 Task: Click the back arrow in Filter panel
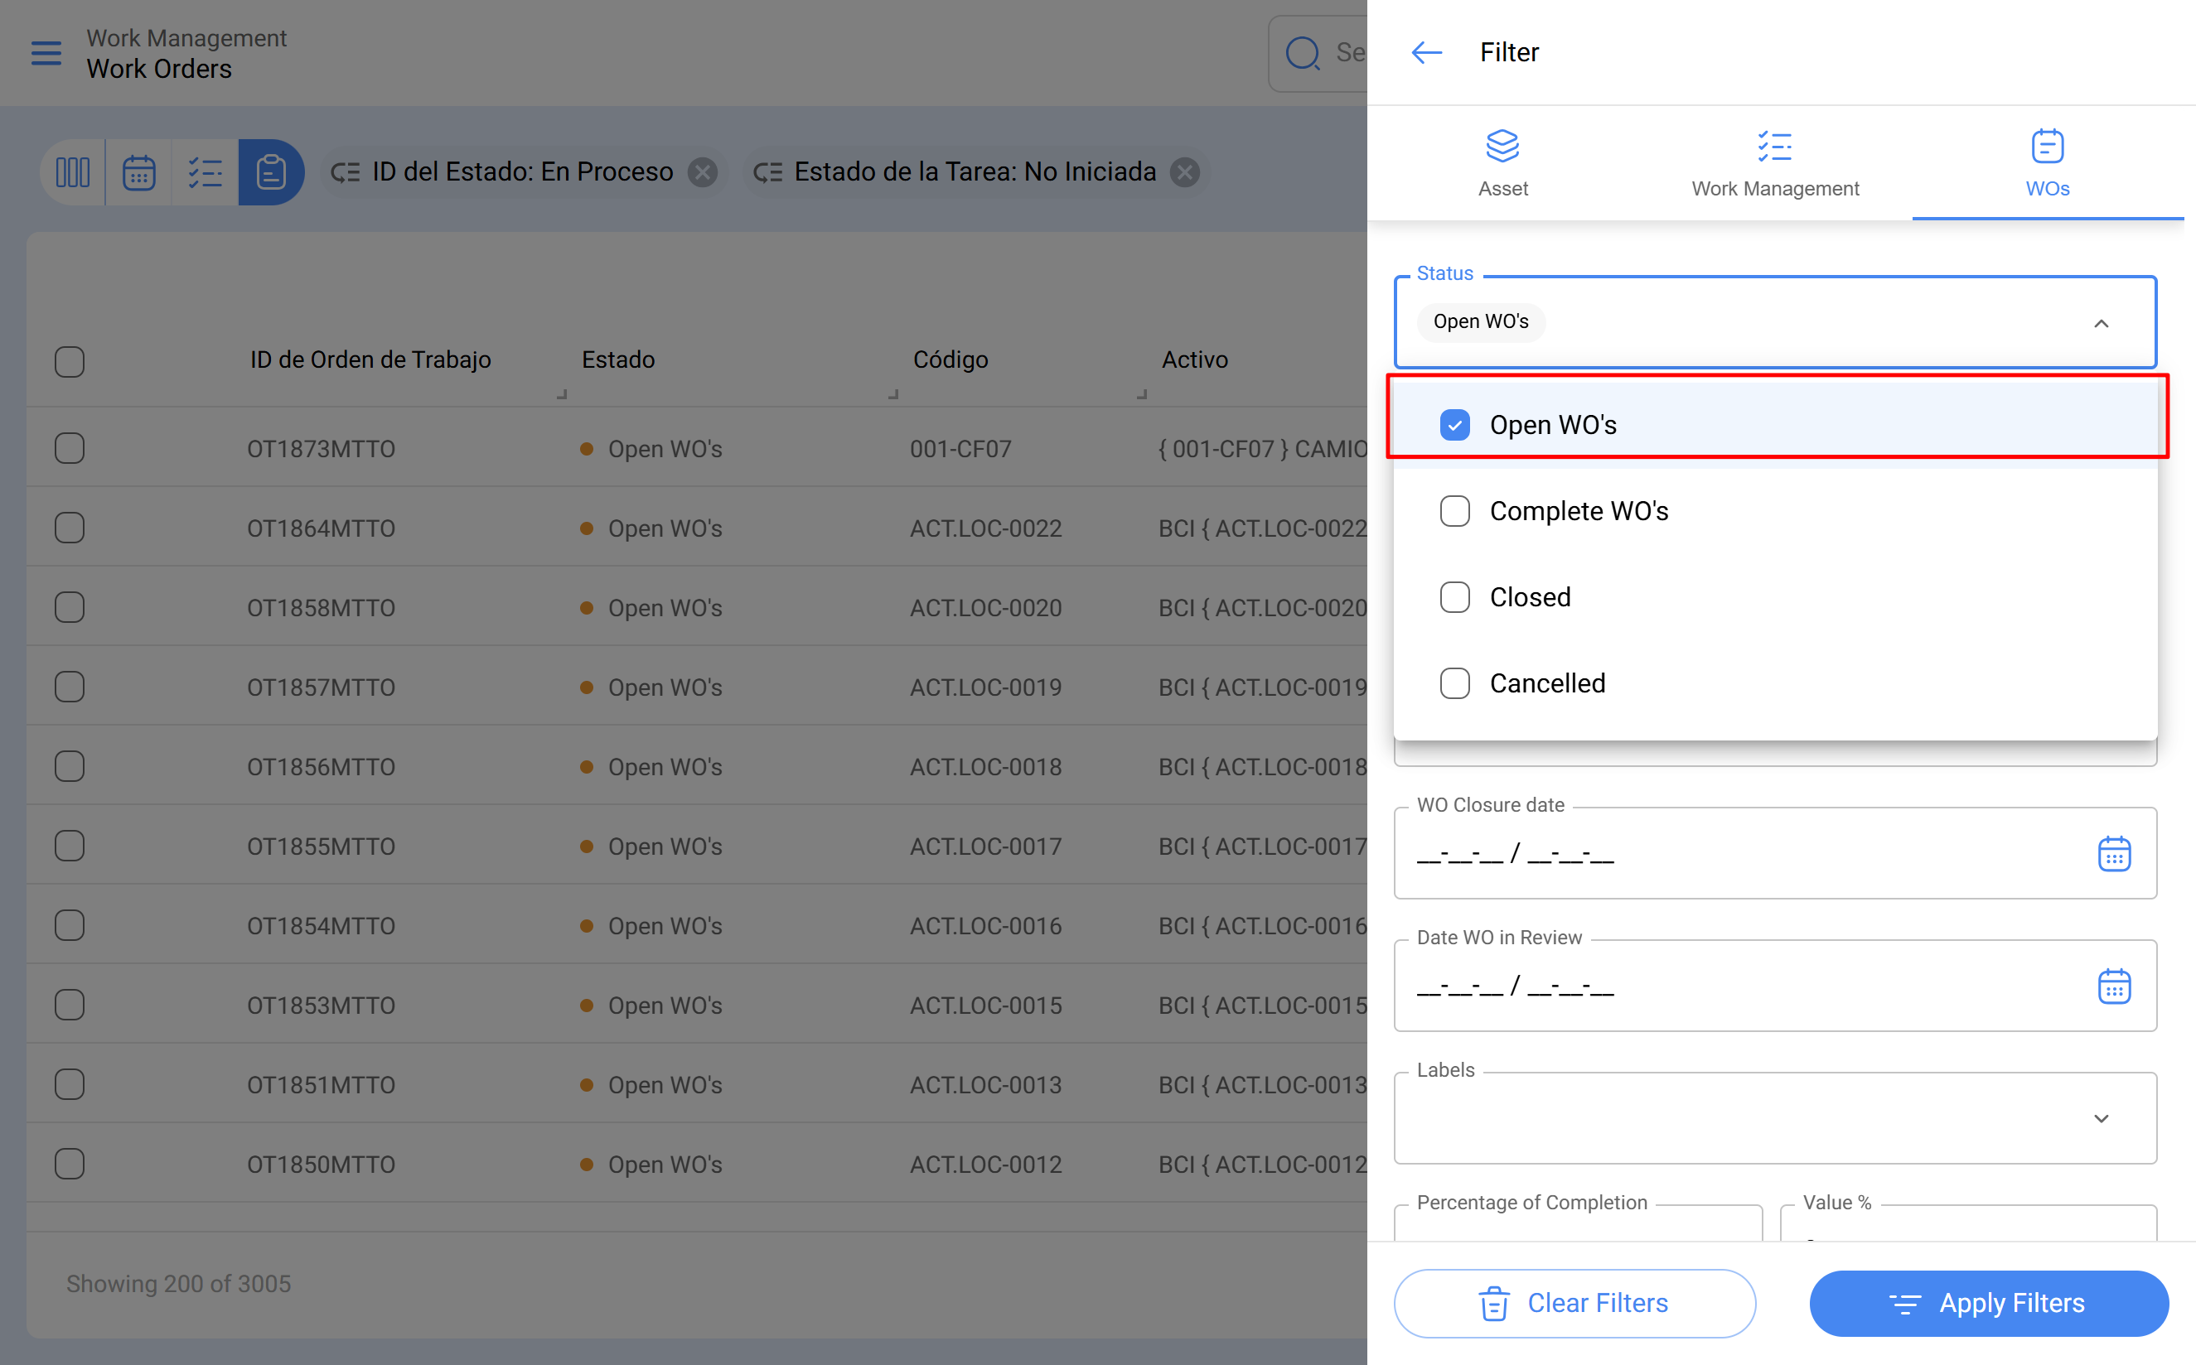pyautogui.click(x=1427, y=52)
